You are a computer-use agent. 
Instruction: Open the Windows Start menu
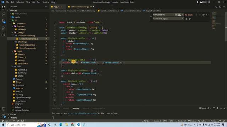click(x=3, y=125)
